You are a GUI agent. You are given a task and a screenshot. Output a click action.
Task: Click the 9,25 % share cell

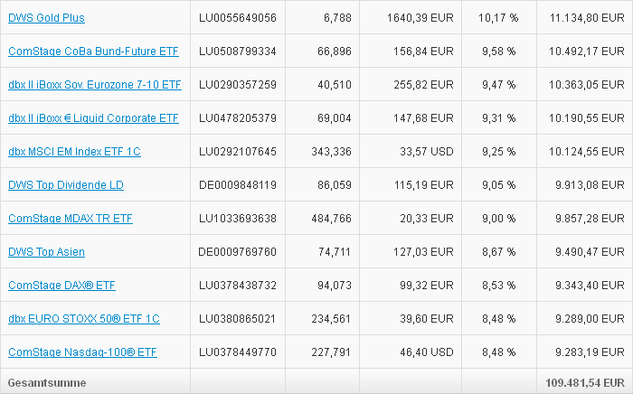(499, 152)
